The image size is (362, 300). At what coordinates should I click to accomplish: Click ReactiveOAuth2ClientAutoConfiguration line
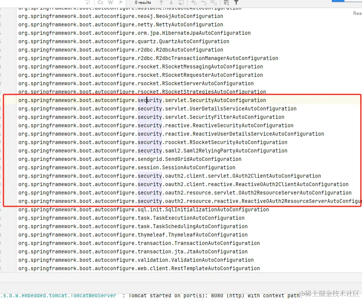183,184
